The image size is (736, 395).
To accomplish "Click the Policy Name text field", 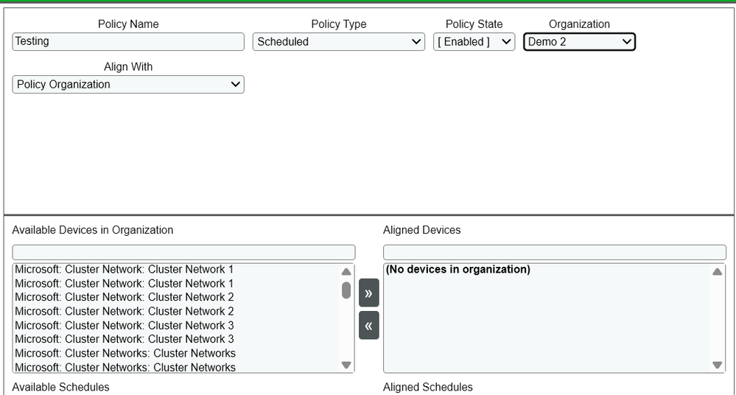I will click(128, 42).
